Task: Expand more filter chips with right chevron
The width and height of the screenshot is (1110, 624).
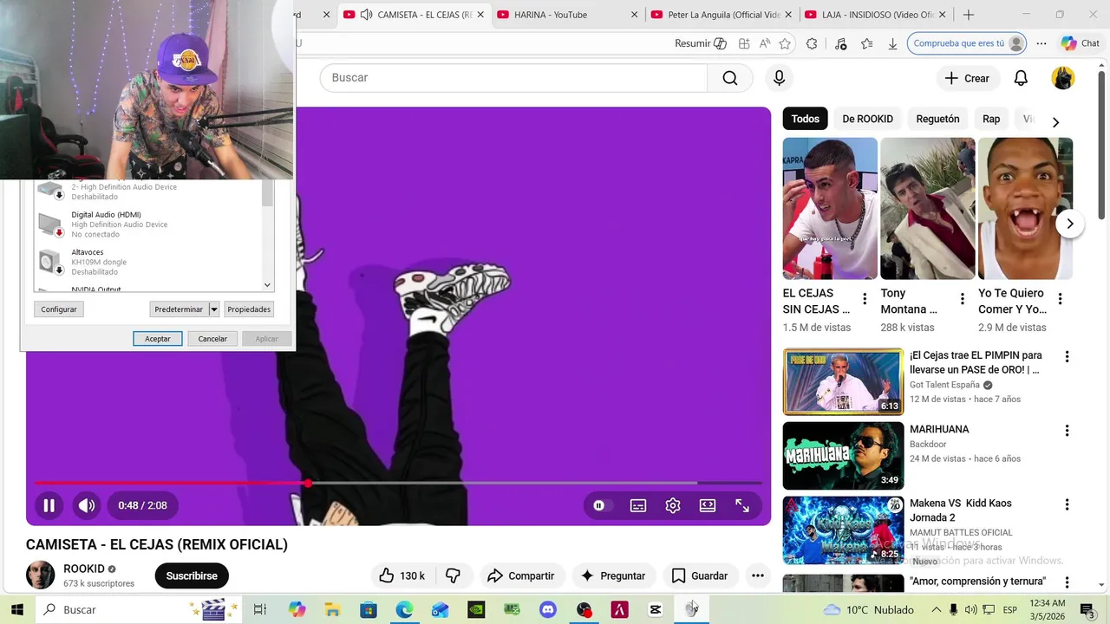Action: click(x=1055, y=122)
